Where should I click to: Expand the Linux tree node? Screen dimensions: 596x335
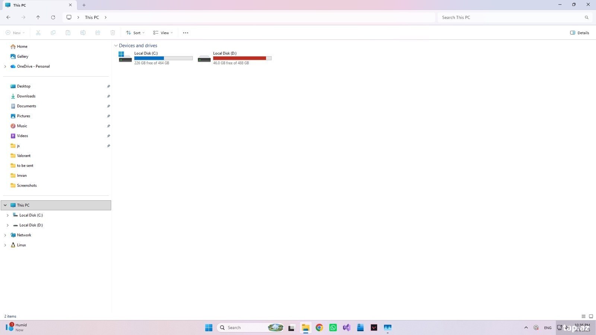(5, 245)
